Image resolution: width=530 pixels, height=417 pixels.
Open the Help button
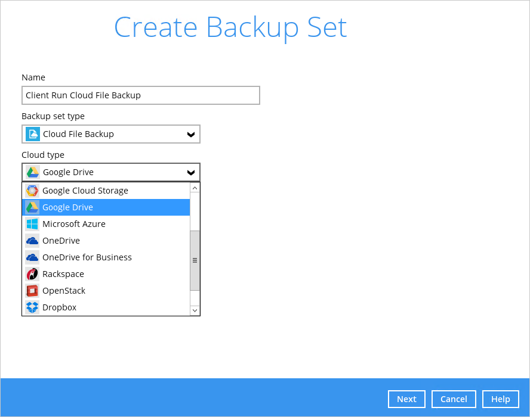[x=501, y=399]
